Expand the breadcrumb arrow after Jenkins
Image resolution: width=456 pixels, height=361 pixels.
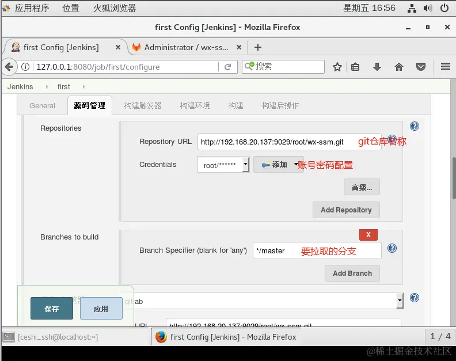[47, 87]
